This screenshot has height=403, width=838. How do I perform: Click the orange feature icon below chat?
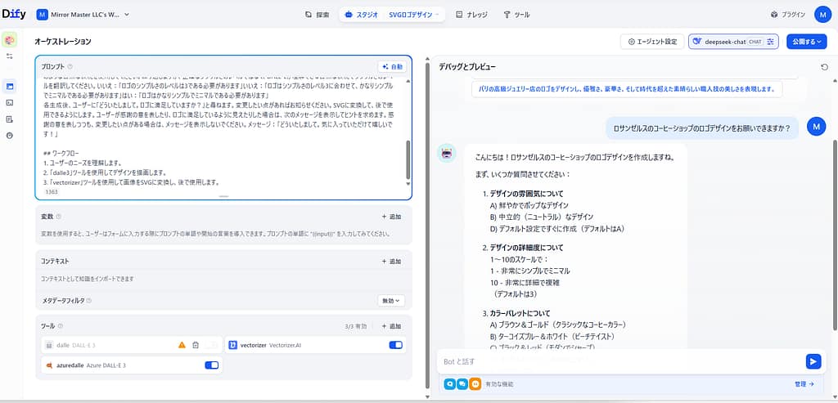[475, 383]
